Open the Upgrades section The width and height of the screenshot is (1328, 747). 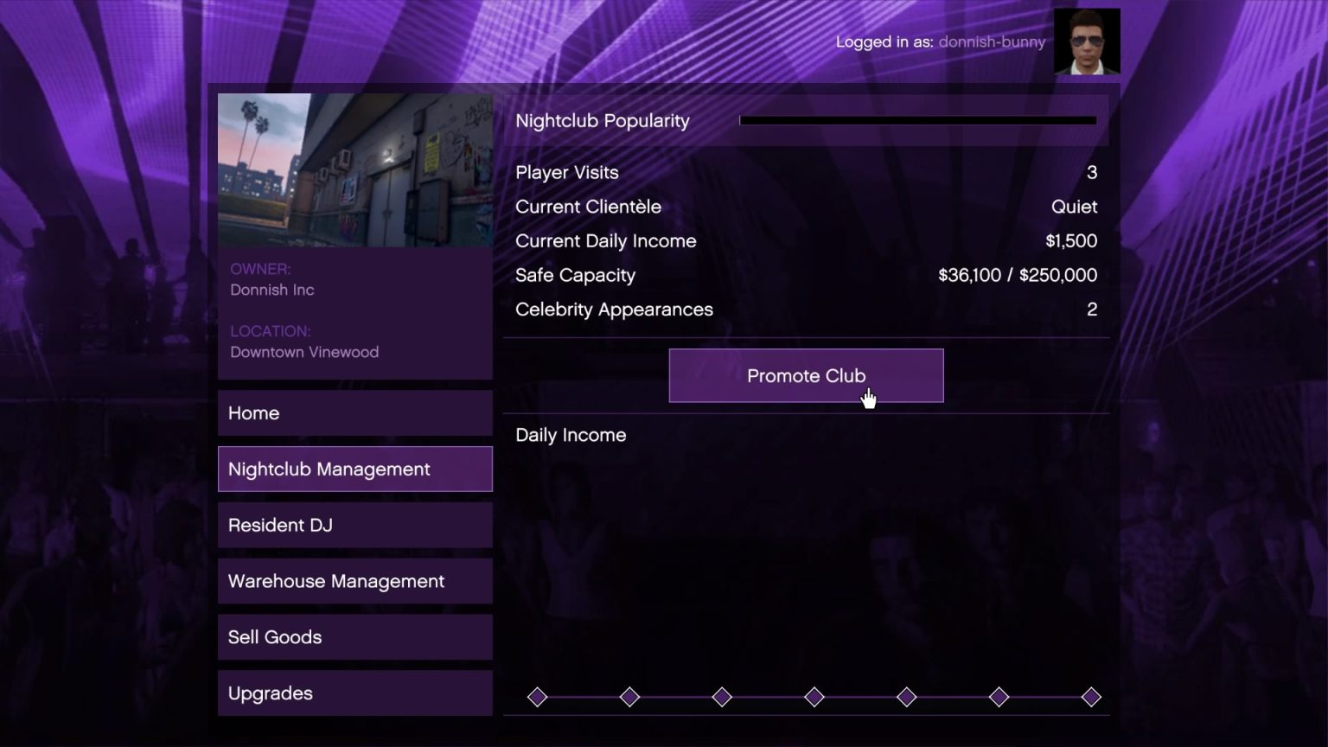tap(354, 693)
